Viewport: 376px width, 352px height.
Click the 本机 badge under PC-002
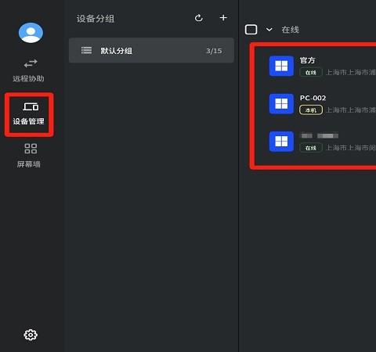tap(311, 110)
